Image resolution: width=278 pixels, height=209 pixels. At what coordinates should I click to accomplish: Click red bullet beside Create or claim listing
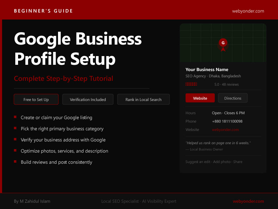tap(15, 117)
